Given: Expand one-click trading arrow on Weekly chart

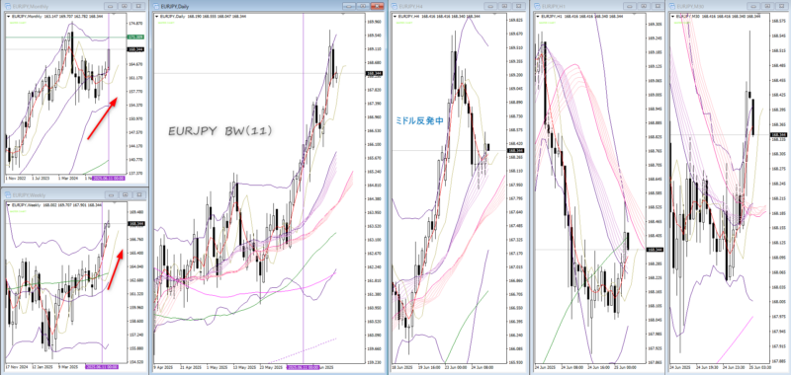Looking at the screenshot, I should pyautogui.click(x=8, y=205).
